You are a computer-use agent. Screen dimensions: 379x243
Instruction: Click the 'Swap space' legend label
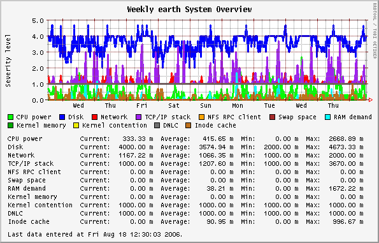point(297,117)
